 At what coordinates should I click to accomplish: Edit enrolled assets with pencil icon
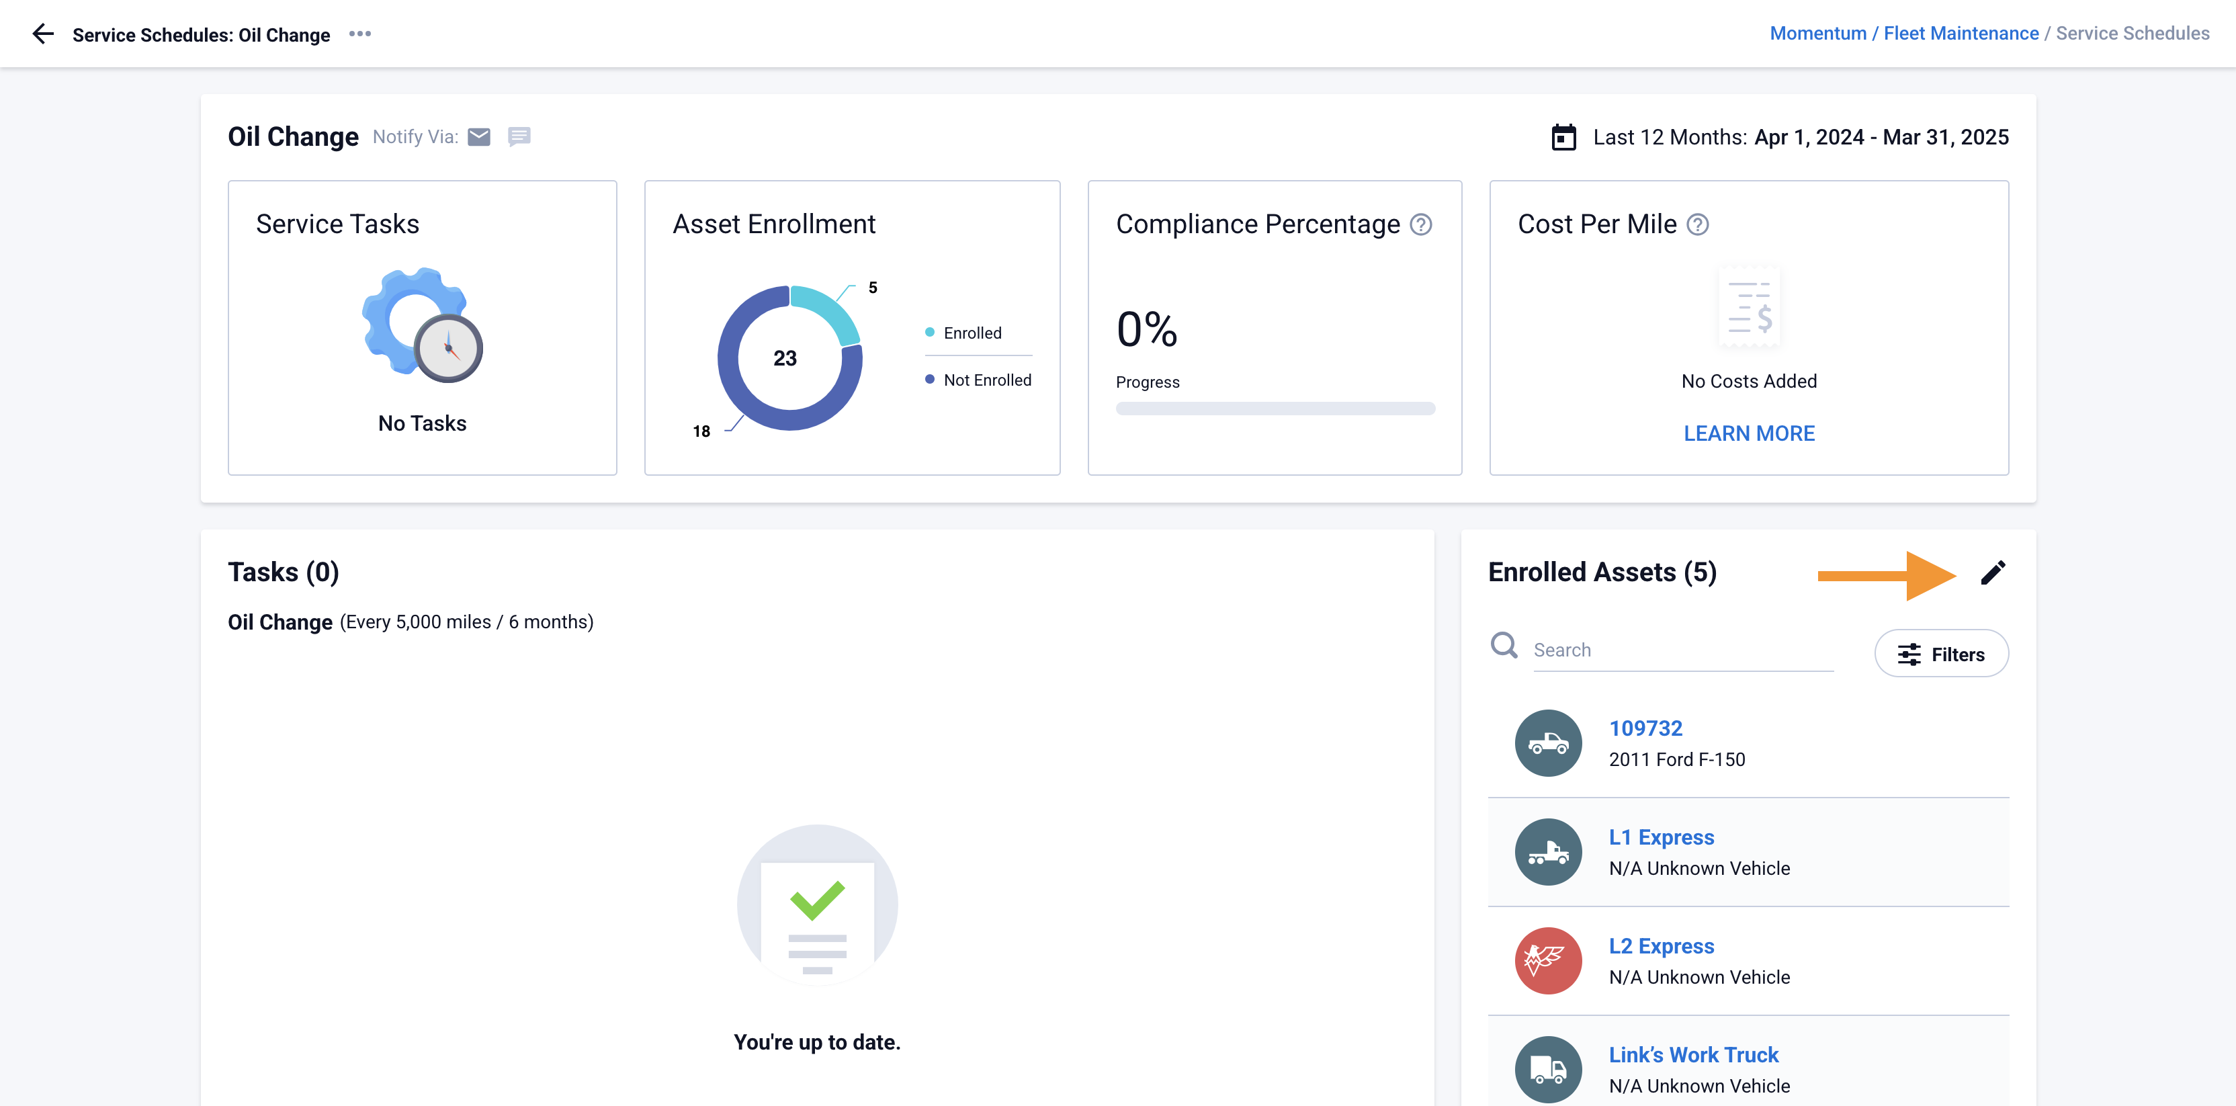[1993, 573]
